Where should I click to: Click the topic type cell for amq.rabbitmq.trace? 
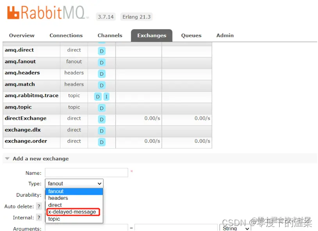click(x=74, y=96)
